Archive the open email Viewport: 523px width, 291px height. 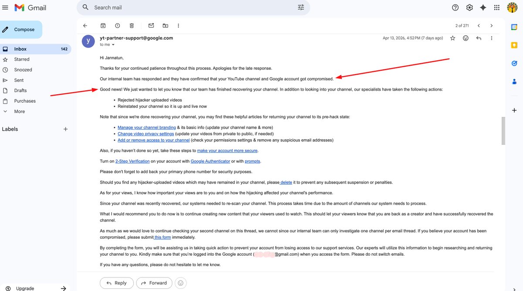tap(103, 25)
